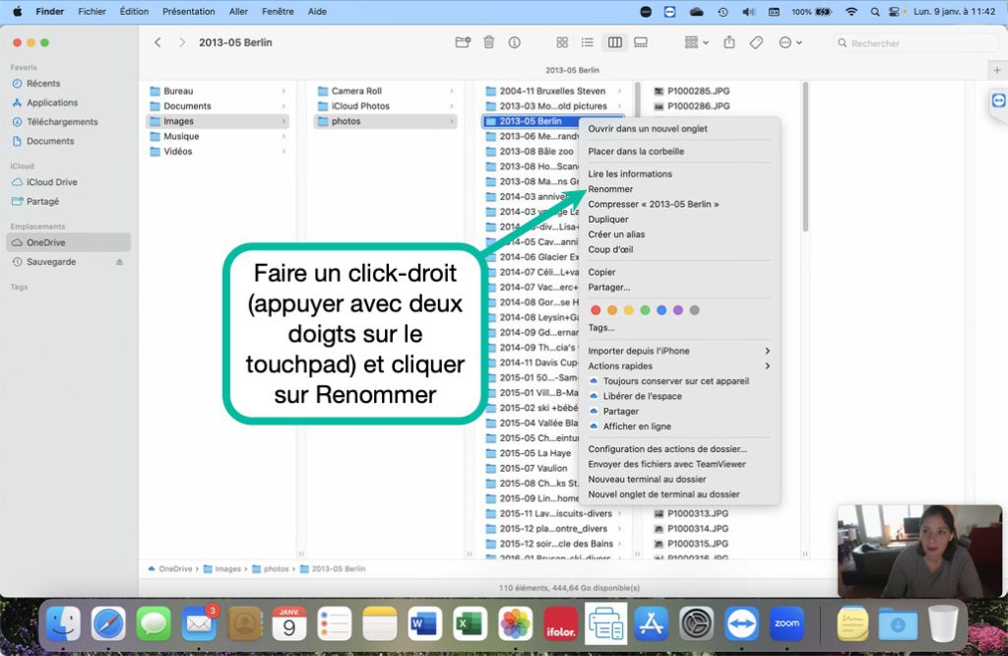Eject the Sauvegarde drive

click(120, 262)
